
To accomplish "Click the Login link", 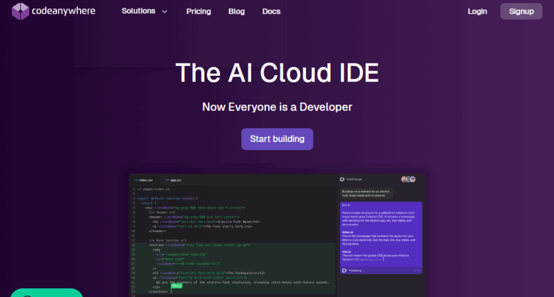I will pos(477,11).
